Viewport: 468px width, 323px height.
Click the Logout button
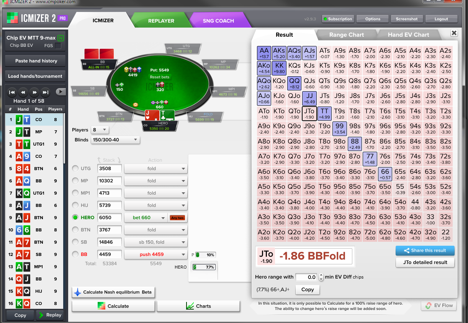(x=441, y=19)
